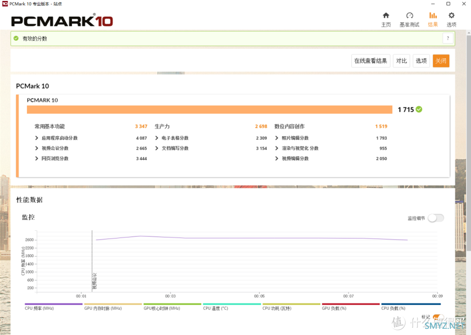471x335 pixels.
Task: Expand the 渲染与视觉化 分数 row
Action: point(277,148)
